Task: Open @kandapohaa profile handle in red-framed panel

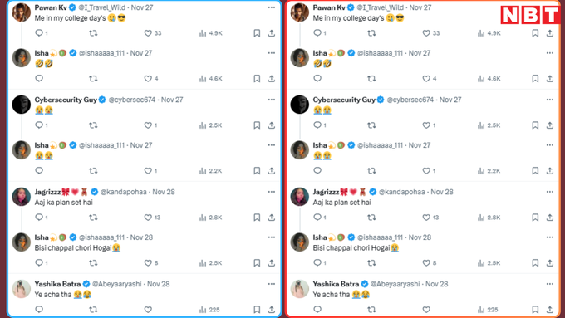Action: click(402, 192)
